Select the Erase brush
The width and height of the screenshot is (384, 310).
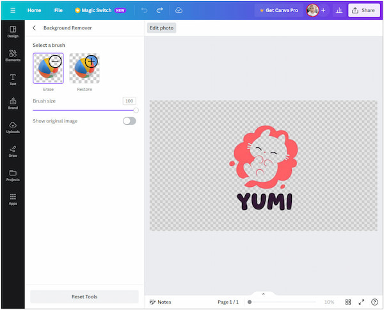[48, 69]
